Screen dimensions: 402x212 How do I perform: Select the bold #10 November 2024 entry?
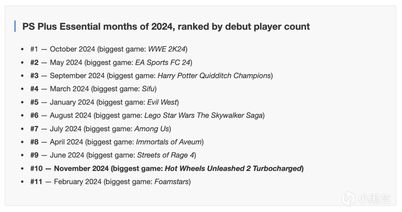(167, 169)
